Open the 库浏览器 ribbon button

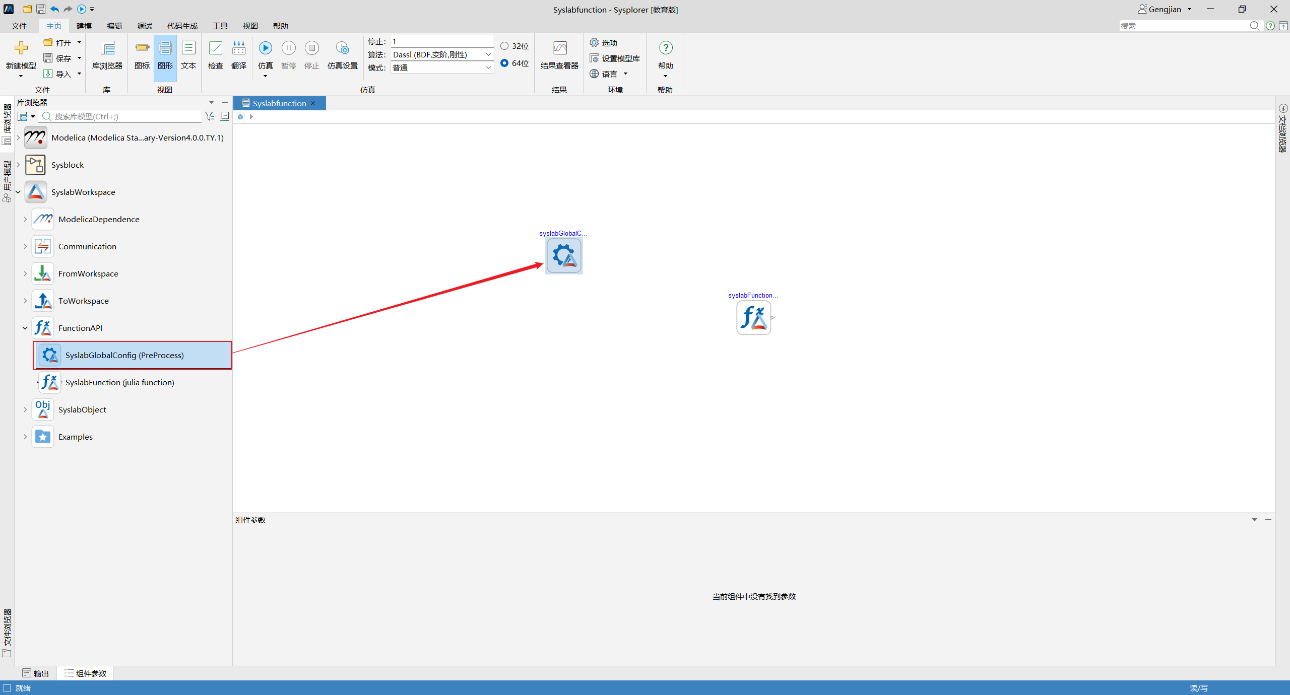(x=107, y=55)
